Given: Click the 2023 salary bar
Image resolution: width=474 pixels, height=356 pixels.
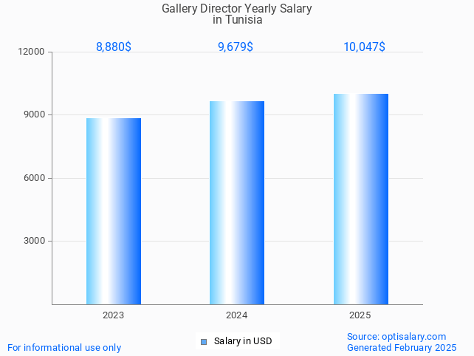Looking at the screenshot, I should click(114, 211).
